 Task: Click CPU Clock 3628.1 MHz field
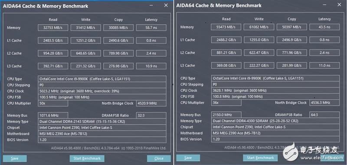coord(275,91)
